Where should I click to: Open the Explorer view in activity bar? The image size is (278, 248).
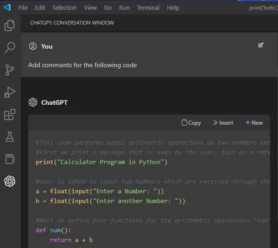click(10, 25)
